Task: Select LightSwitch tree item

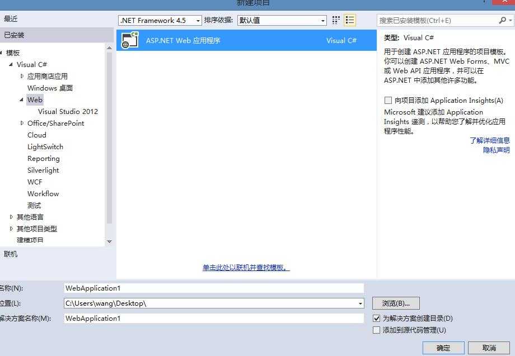Action: tap(45, 147)
